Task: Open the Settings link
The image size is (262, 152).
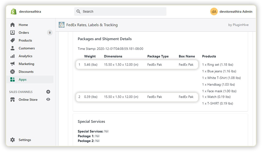Action: pyautogui.click(x=25, y=140)
